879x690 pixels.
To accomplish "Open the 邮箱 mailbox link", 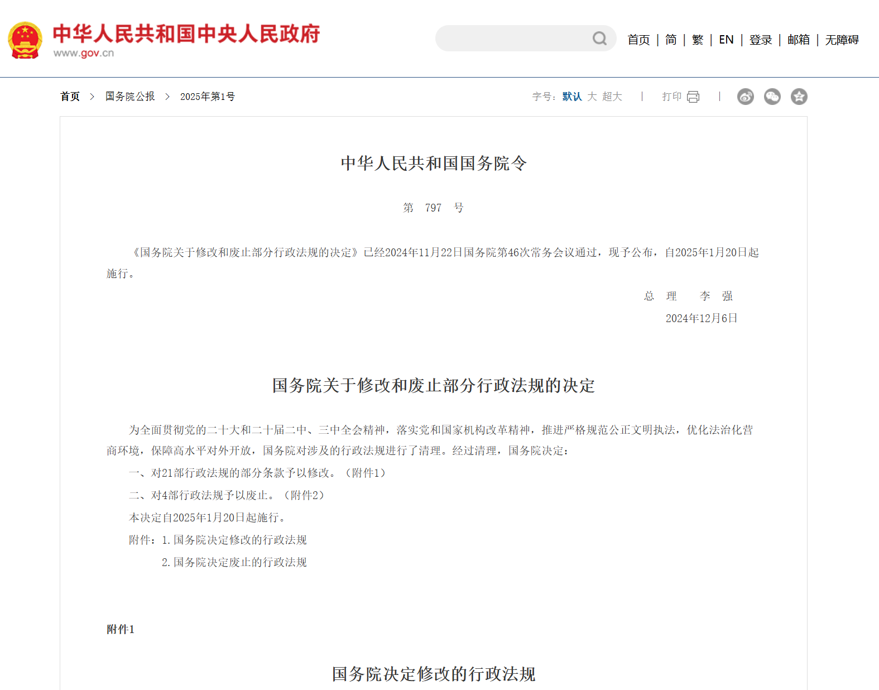I will point(798,40).
